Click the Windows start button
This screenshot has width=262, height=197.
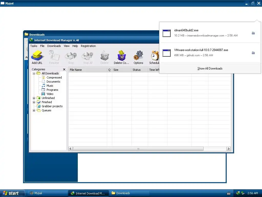pos(12,193)
